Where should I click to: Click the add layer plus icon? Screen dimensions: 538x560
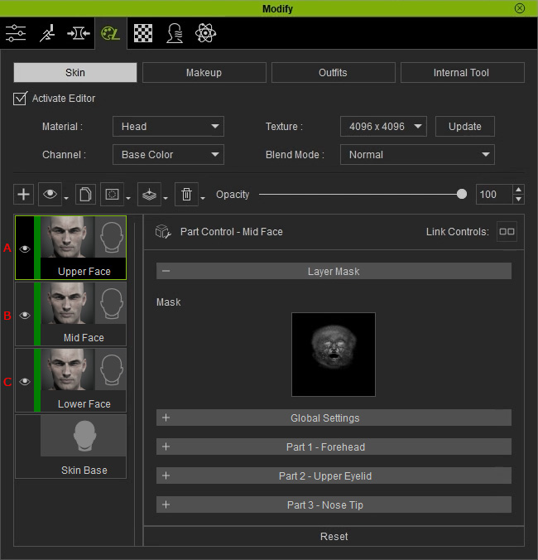[24, 195]
